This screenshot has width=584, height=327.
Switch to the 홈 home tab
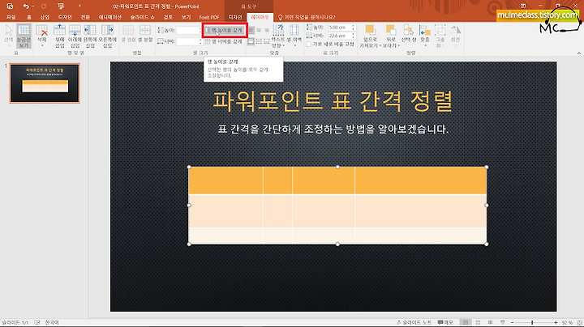(29, 17)
